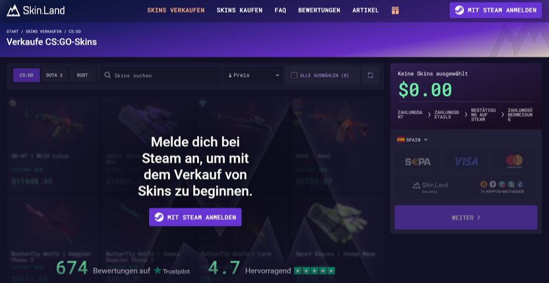Click the Skins suchen search field

pyautogui.click(x=159, y=75)
